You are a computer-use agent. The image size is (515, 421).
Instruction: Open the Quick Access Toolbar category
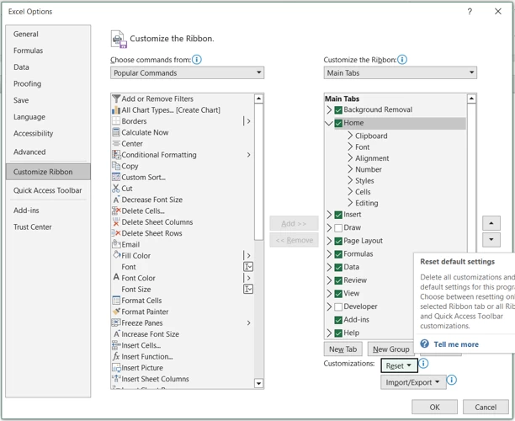48,190
